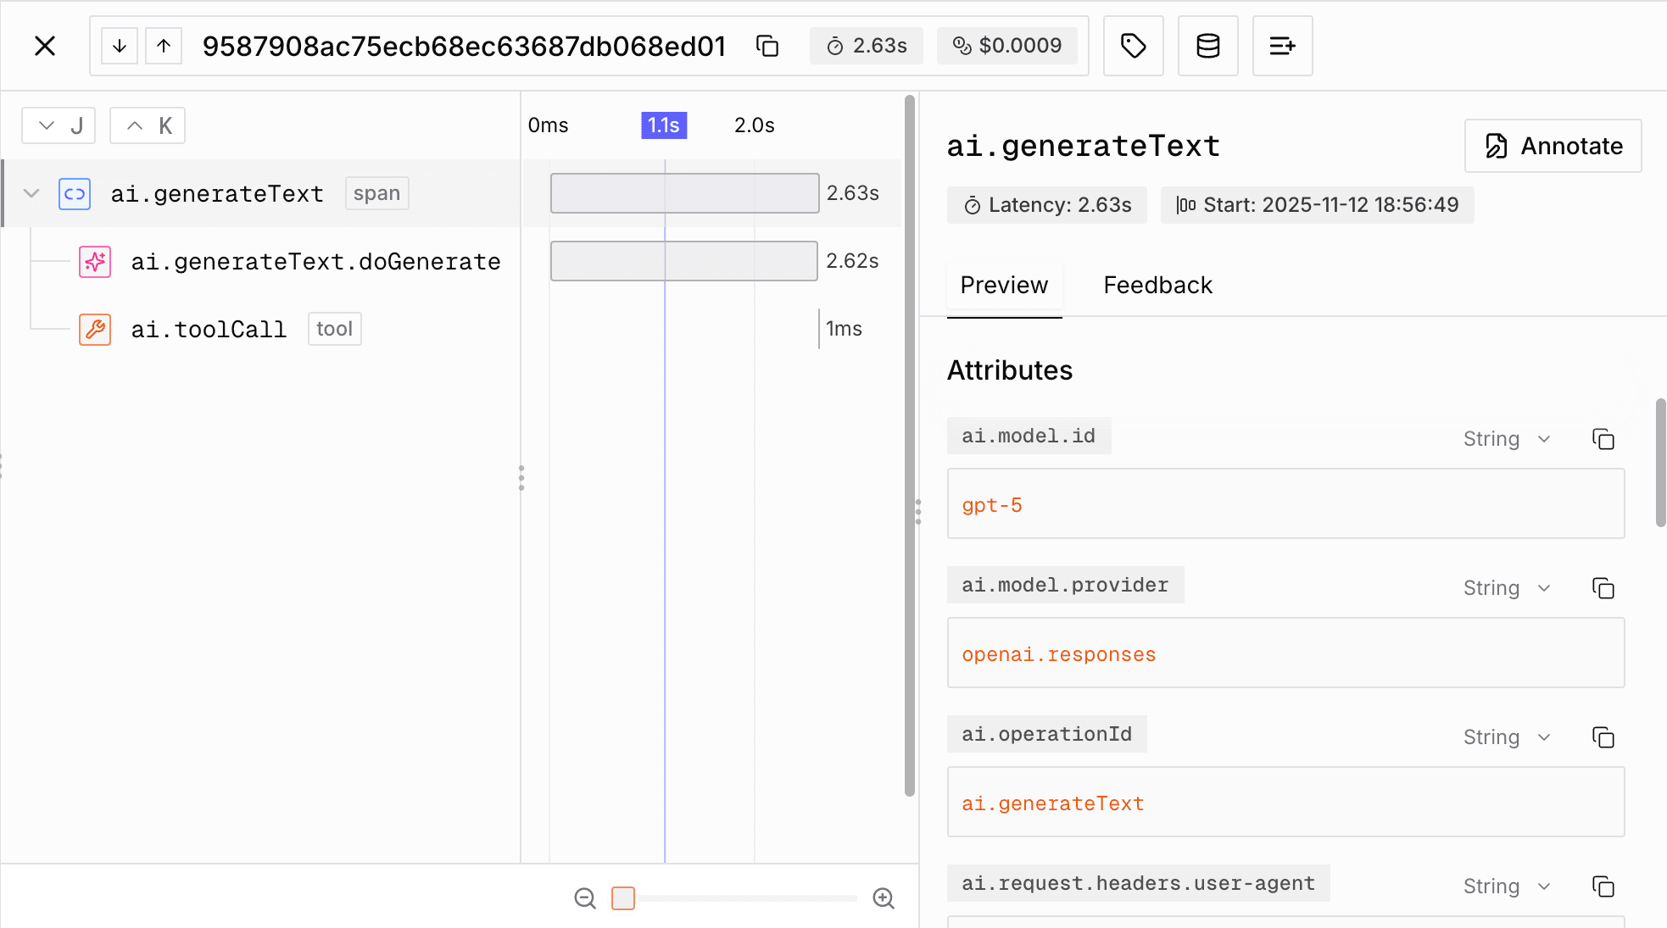Collapse the ai.generateText span tree
This screenshot has height=928, width=1667.
click(x=31, y=193)
